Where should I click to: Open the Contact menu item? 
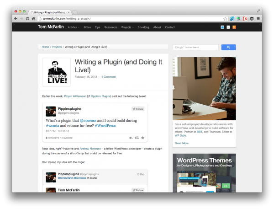(x=170, y=27)
